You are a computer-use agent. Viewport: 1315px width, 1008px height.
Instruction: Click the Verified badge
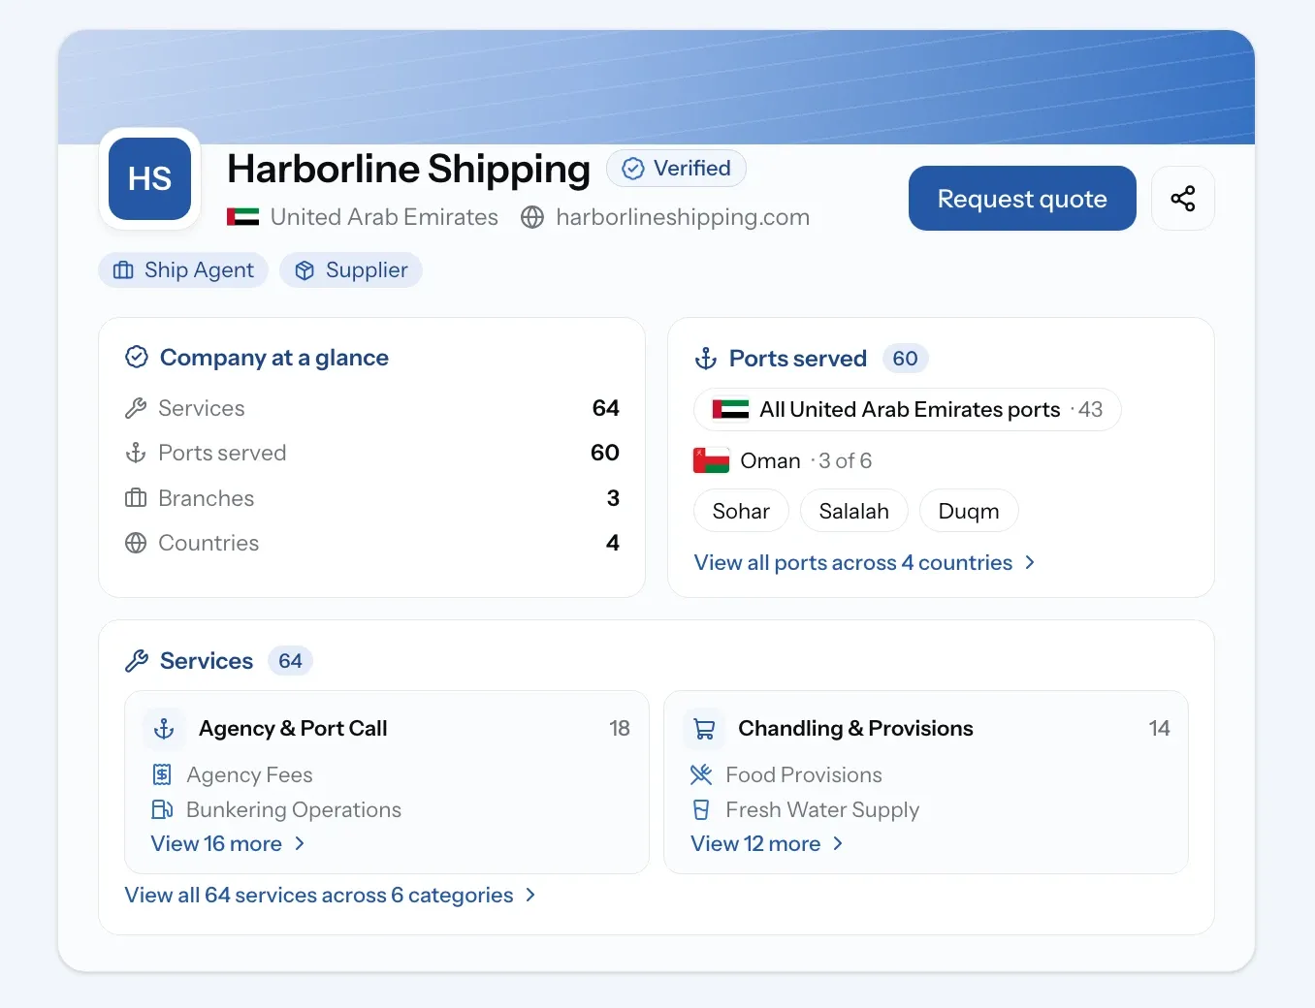(676, 169)
